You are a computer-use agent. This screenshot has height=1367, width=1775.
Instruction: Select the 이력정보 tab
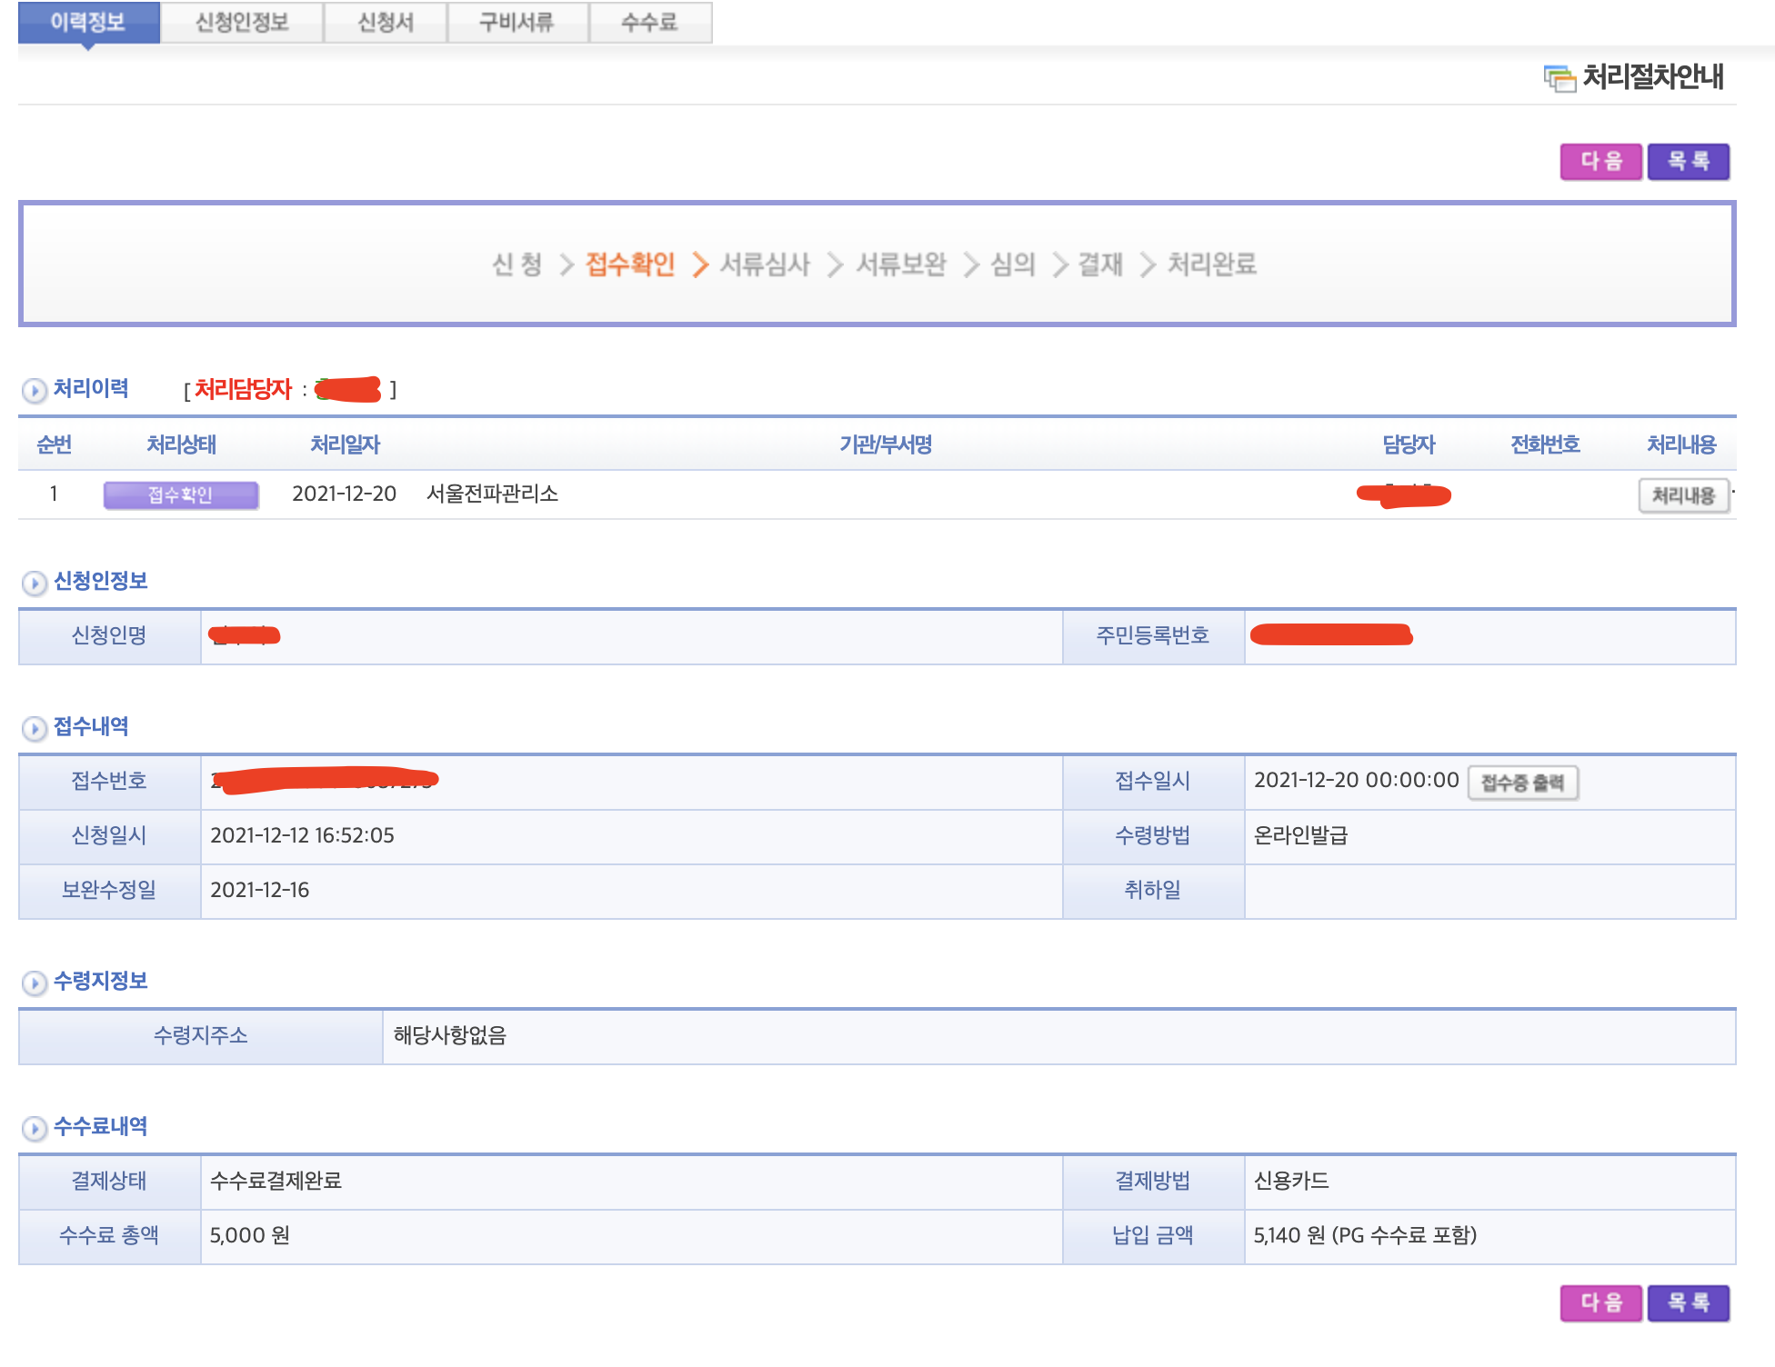pyautogui.click(x=88, y=23)
